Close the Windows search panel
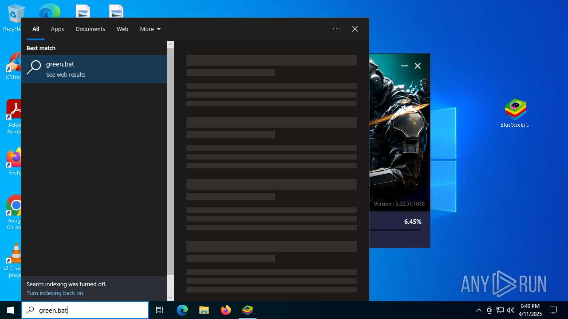This screenshot has width=568, height=319. [355, 29]
